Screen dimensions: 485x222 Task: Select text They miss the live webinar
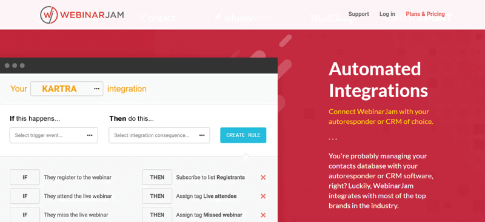pyautogui.click(x=76, y=215)
